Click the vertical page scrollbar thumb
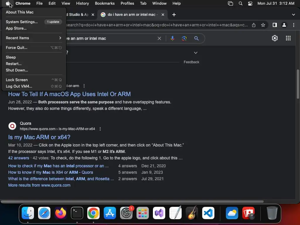 298,84
